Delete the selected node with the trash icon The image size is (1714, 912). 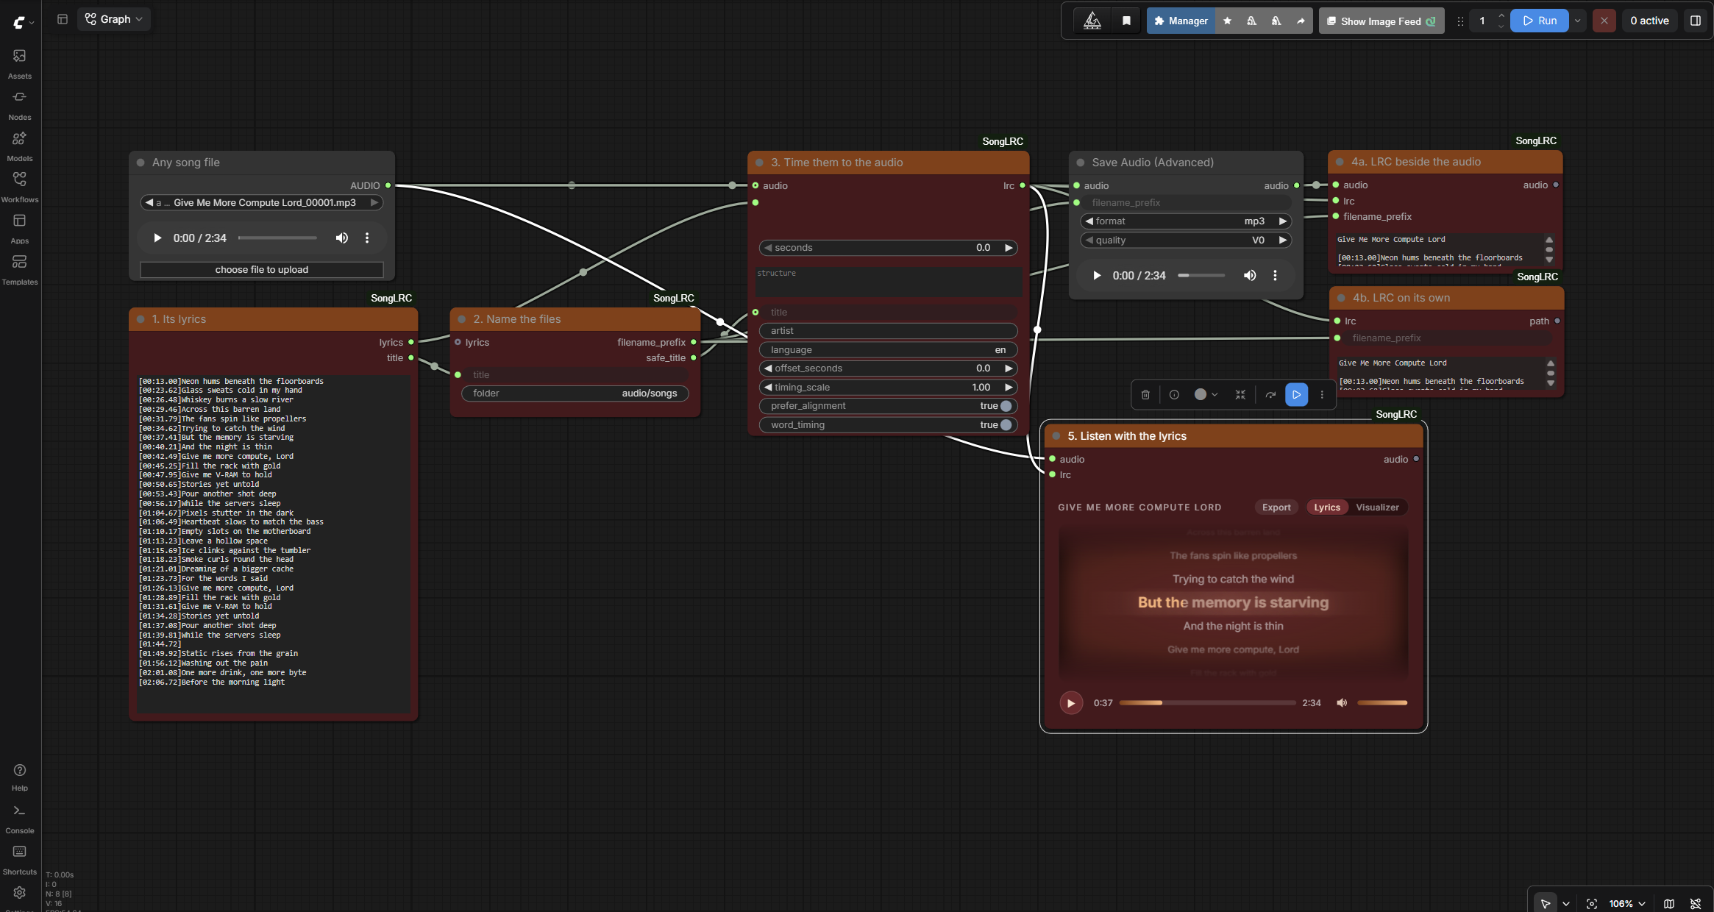pyautogui.click(x=1145, y=395)
